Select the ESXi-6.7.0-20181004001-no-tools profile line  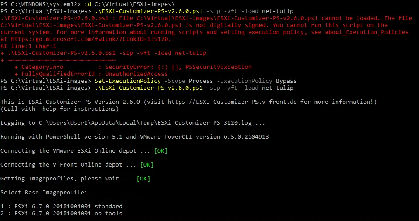[61, 214]
